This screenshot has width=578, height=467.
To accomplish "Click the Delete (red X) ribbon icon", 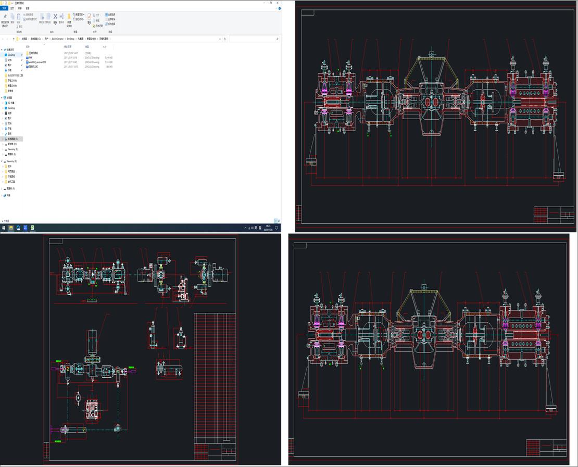I will 55,17.
